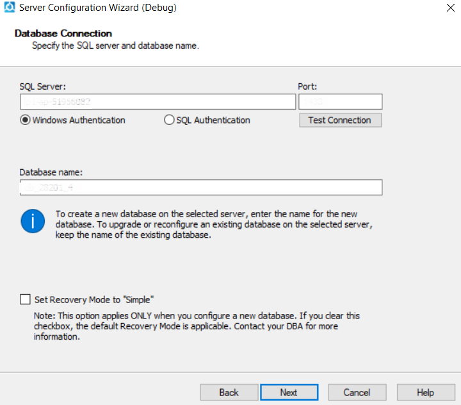Click the "Database Connection" page heading

[63, 33]
